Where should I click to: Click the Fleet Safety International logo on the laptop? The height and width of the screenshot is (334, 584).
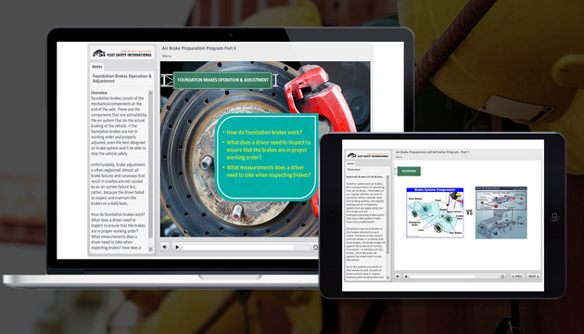click(x=122, y=53)
